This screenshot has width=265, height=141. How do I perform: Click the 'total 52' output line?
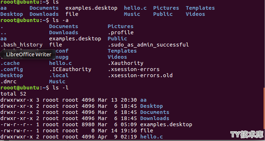(13, 94)
